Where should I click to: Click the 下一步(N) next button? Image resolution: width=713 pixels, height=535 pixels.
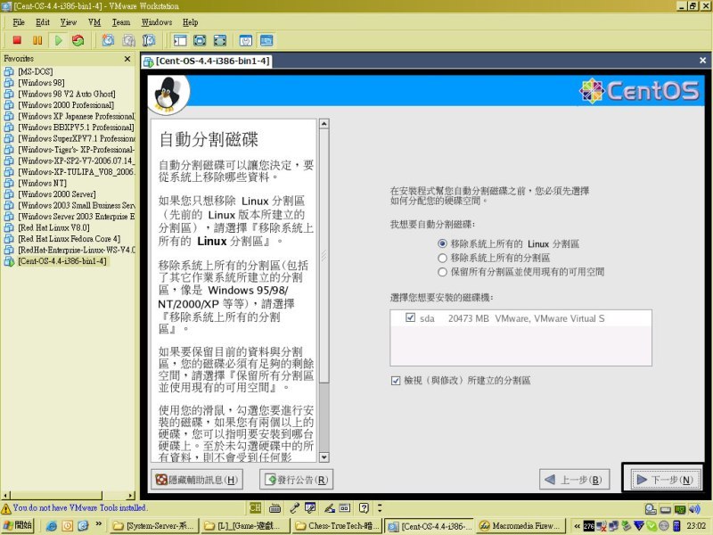coord(665,480)
